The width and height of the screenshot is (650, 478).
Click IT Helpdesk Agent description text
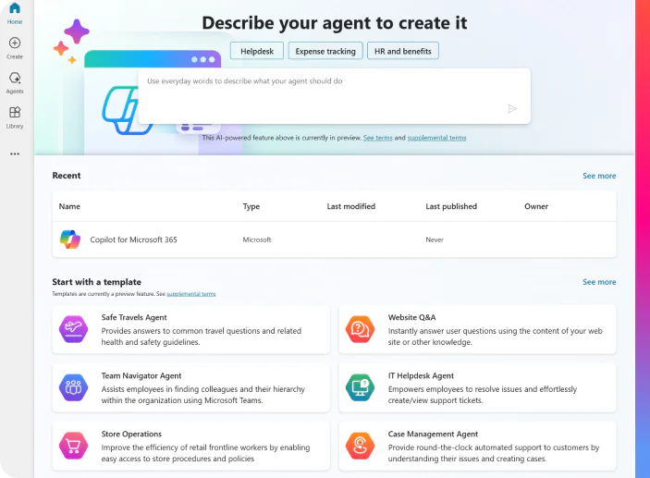[x=483, y=395]
